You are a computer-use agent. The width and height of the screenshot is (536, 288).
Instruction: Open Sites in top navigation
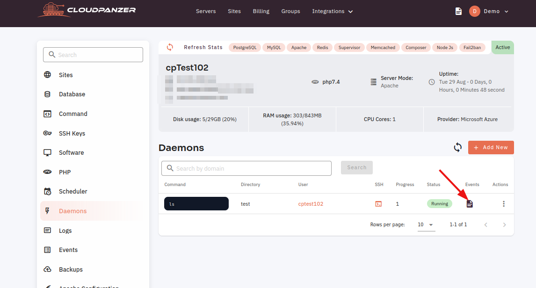pyautogui.click(x=234, y=11)
